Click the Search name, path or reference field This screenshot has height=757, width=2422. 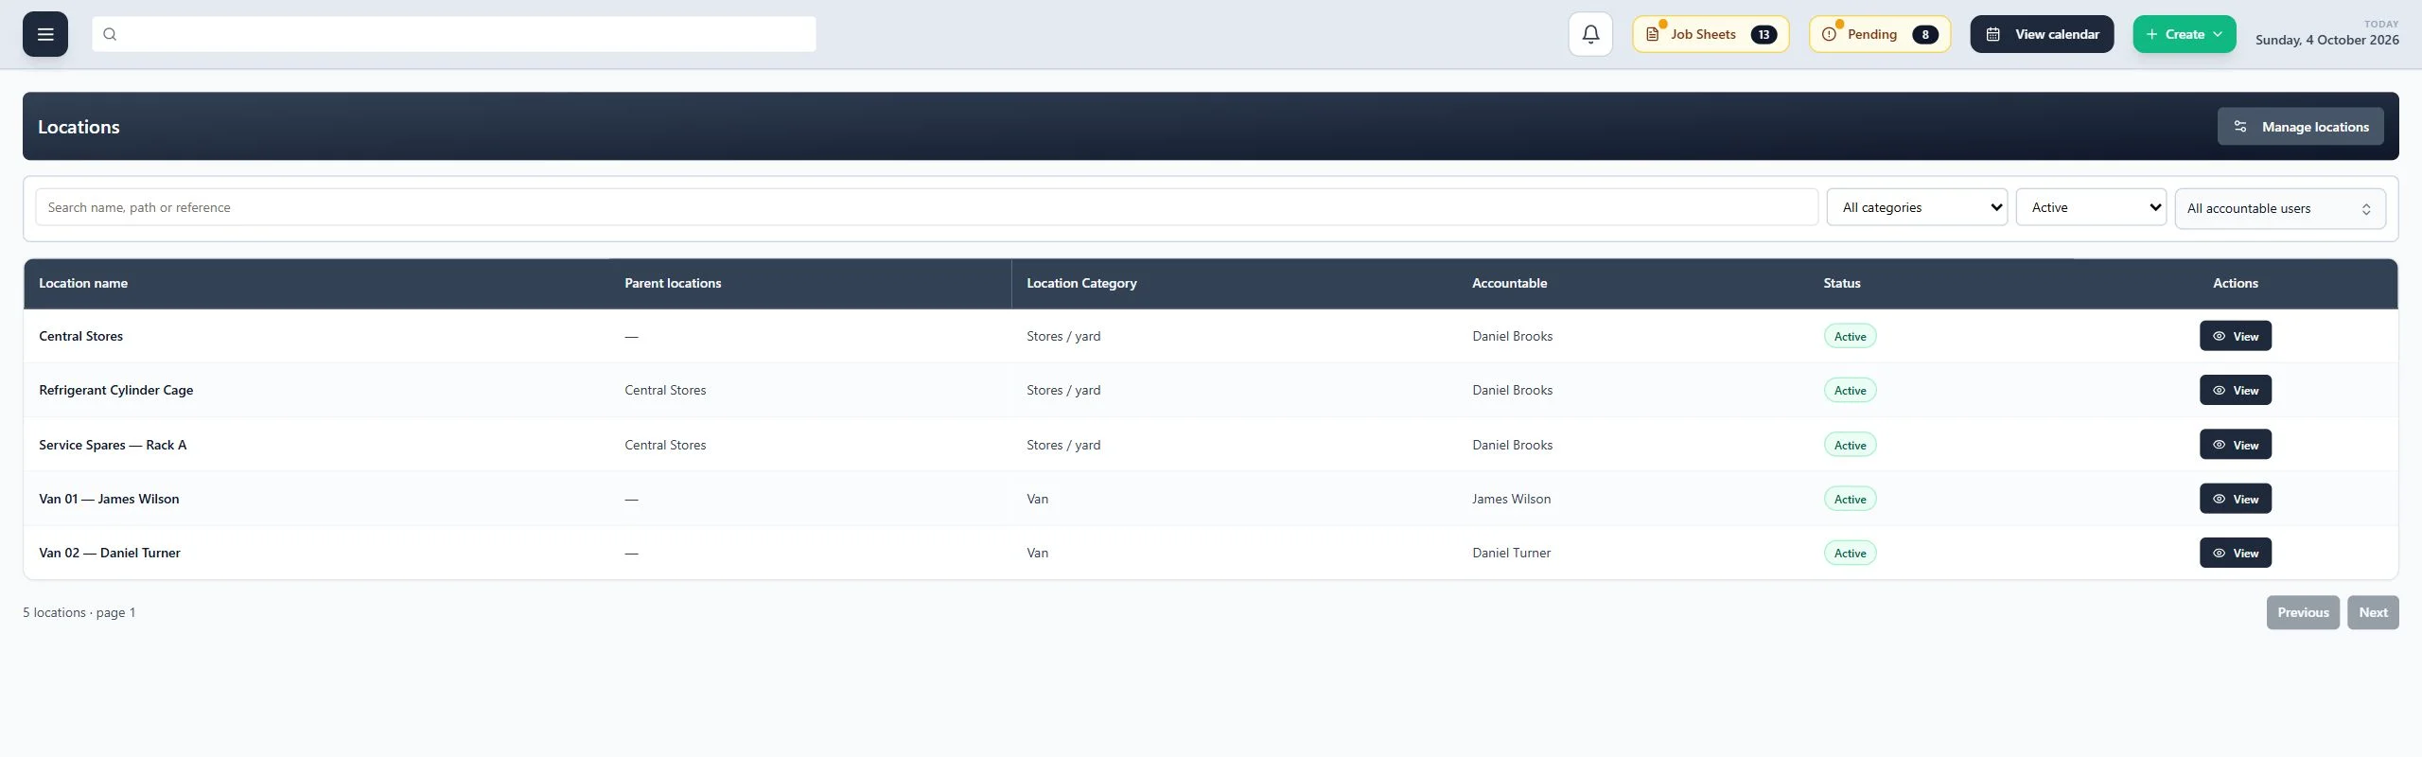point(927,207)
